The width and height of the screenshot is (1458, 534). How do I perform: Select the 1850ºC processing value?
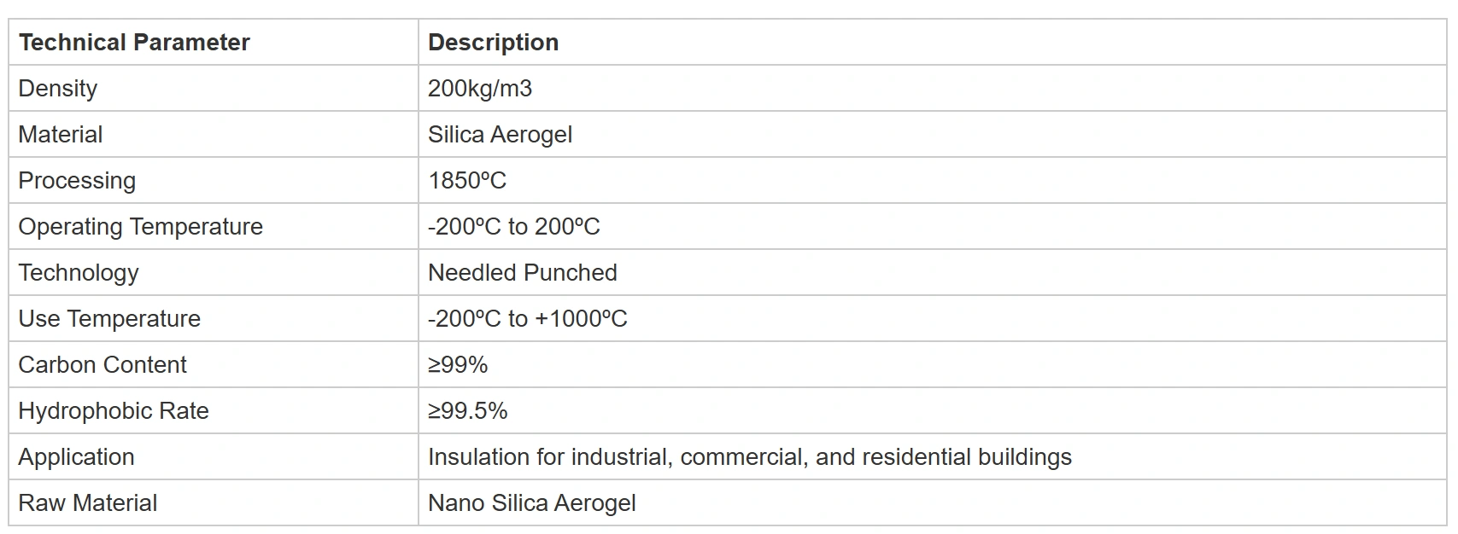(467, 181)
